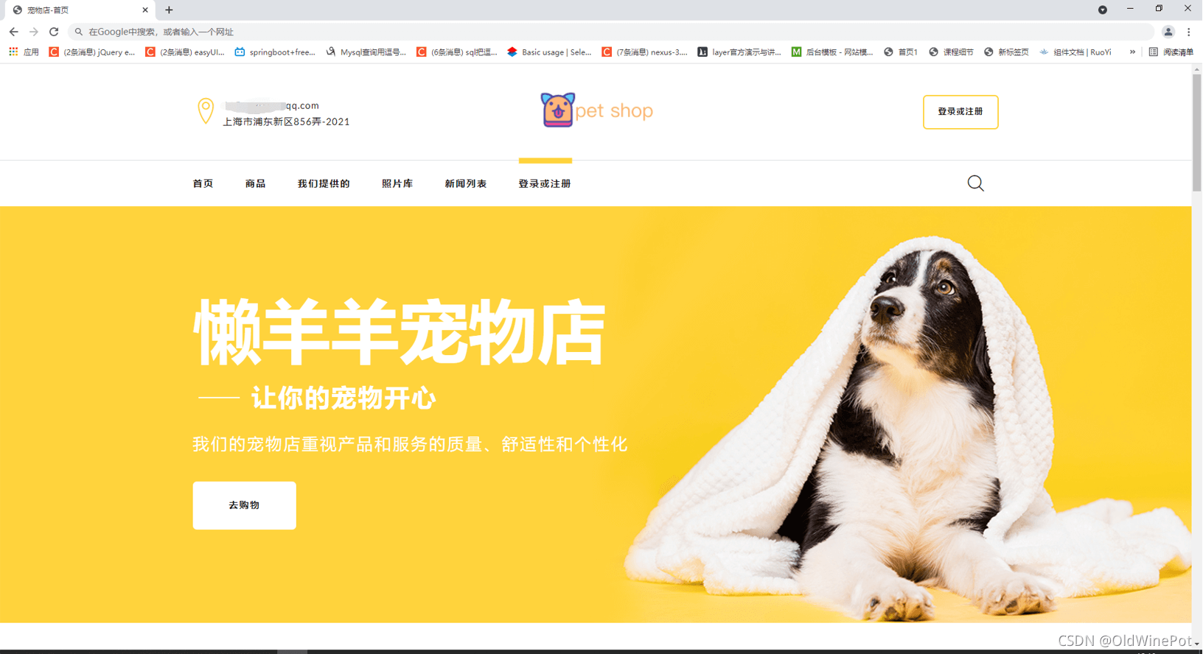This screenshot has height=654, width=1203.
Task: Click the 登录或注册 outlined button
Action: click(960, 112)
